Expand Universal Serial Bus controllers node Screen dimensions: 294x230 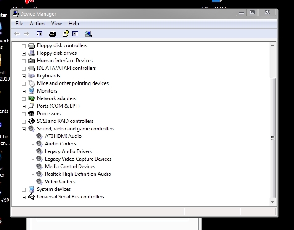coord(24,197)
